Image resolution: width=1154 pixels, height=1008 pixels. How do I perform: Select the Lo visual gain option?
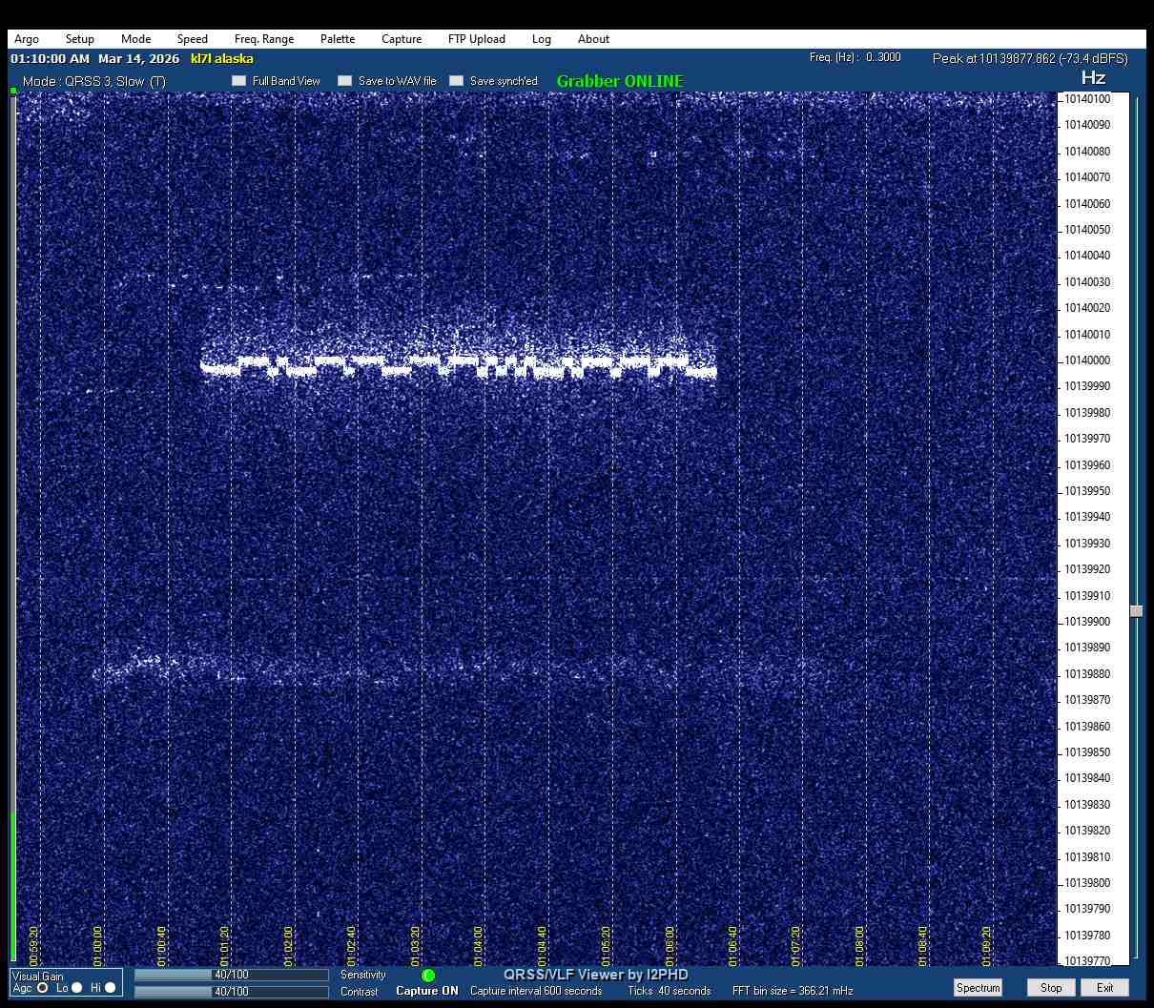click(x=77, y=988)
